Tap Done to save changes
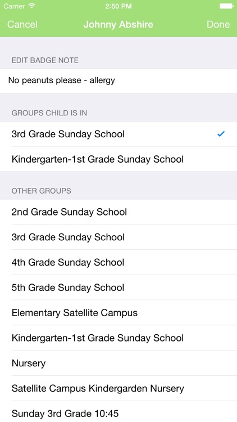The image size is (237, 422). pyautogui.click(x=218, y=25)
